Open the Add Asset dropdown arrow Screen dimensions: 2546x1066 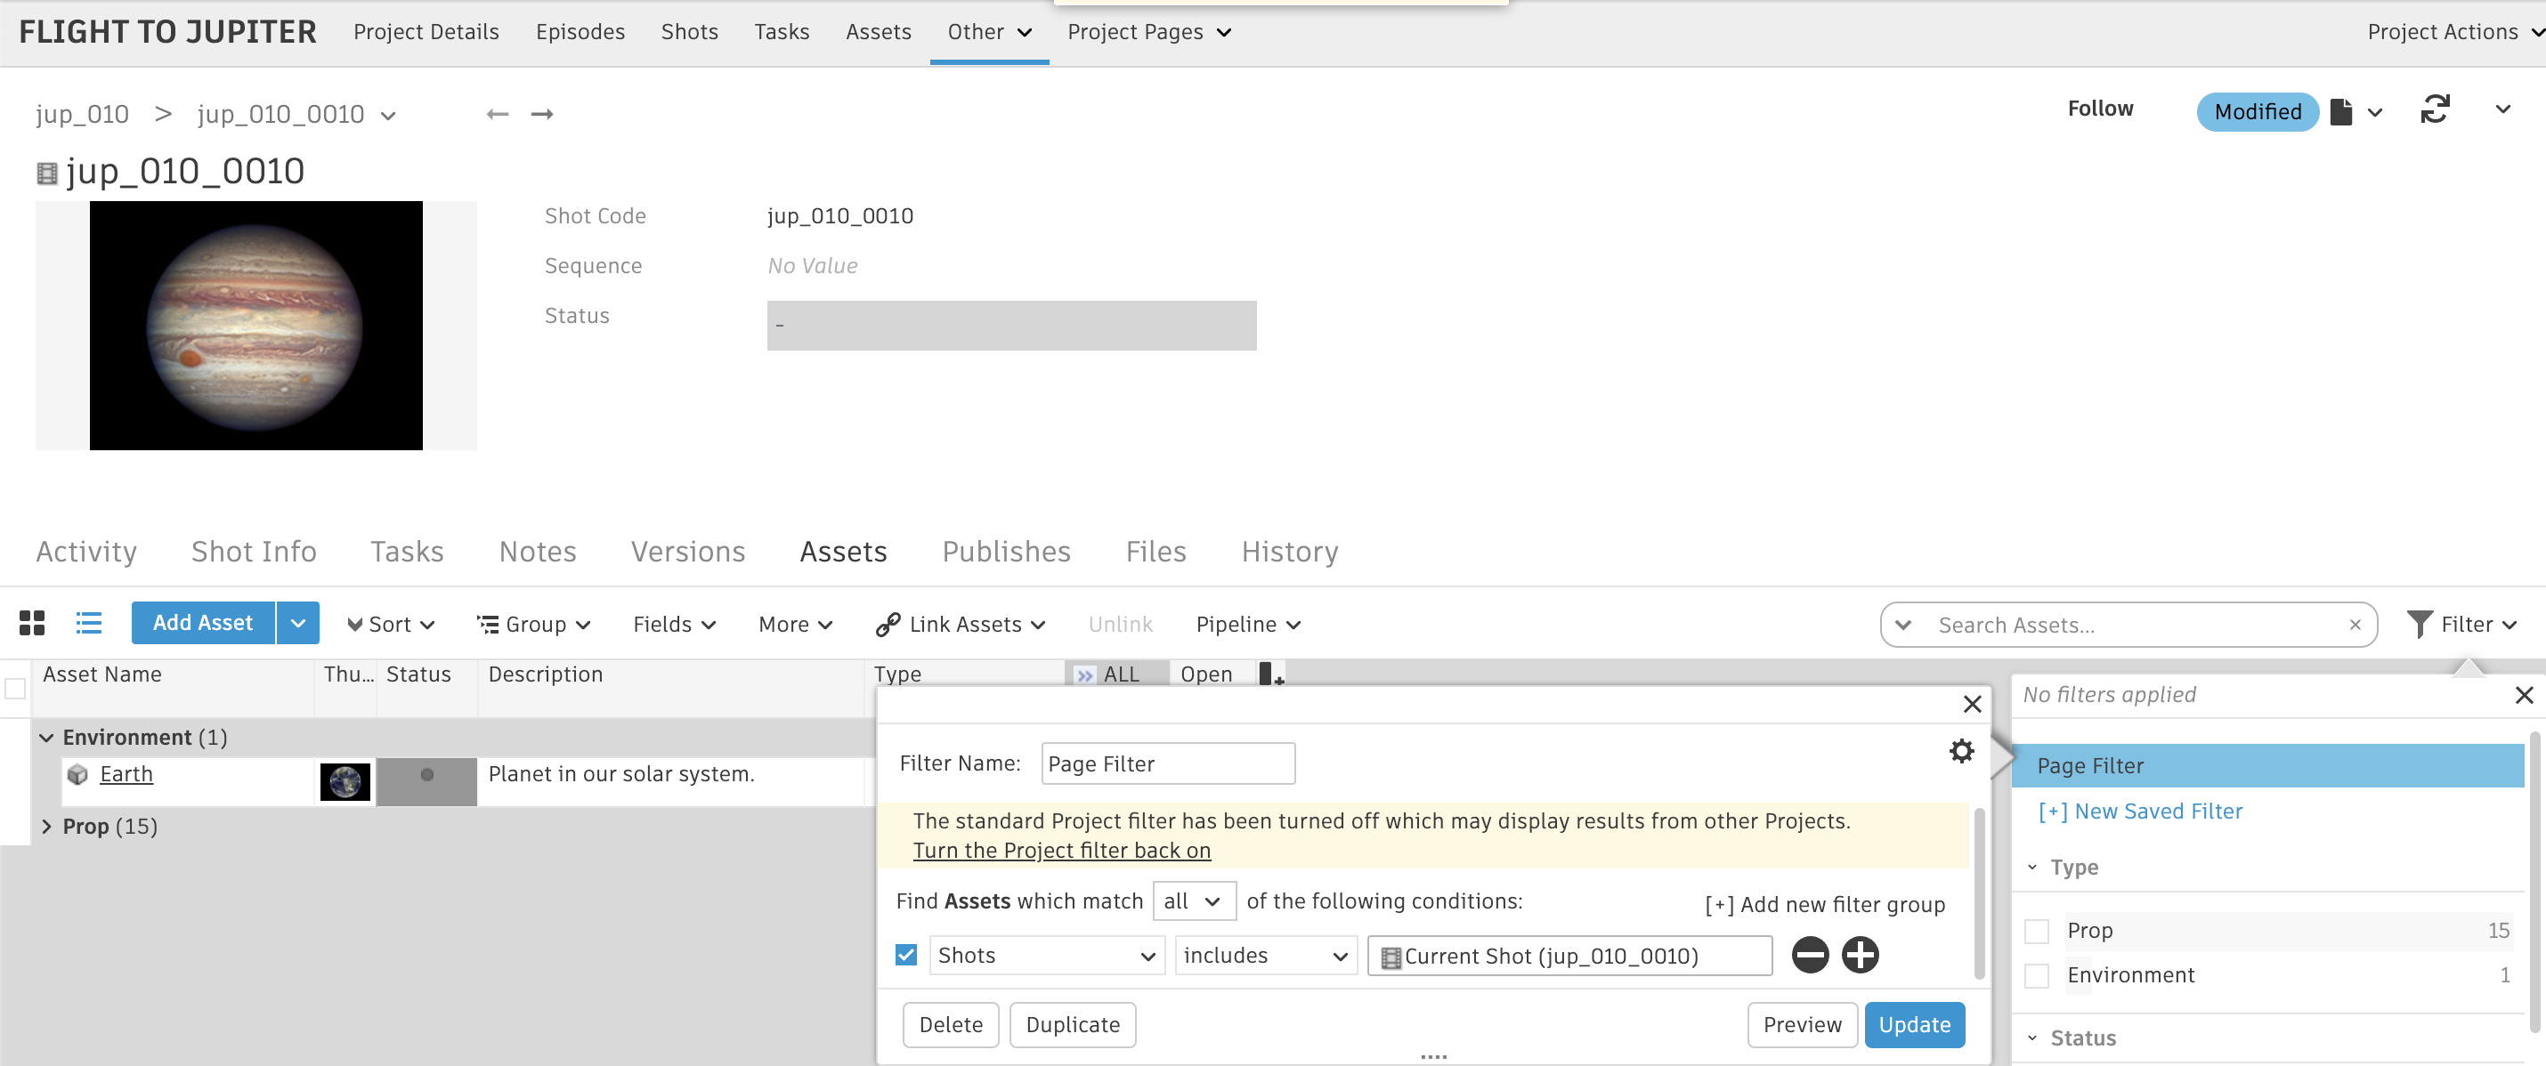point(297,624)
